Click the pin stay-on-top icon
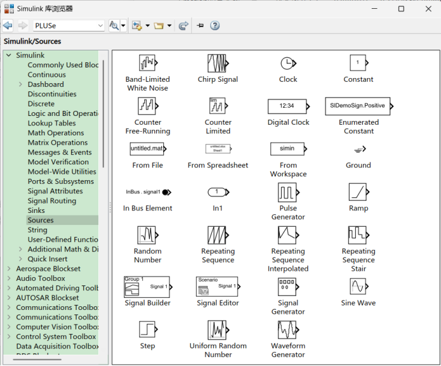 200,26
